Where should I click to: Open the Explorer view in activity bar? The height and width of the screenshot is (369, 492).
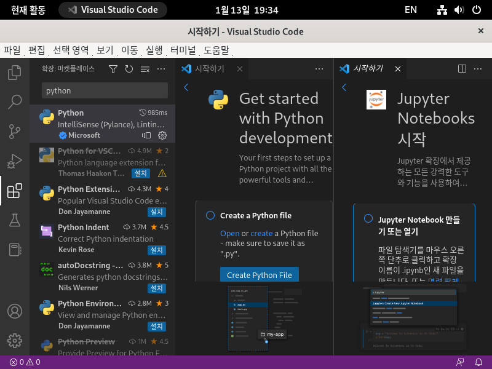point(14,73)
